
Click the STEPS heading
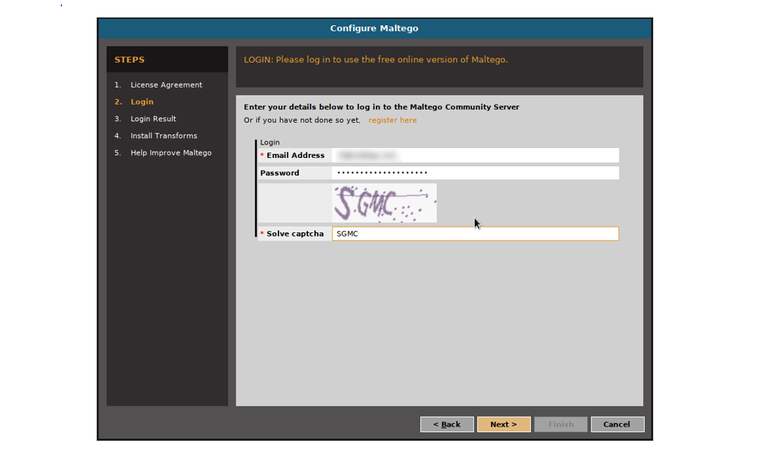129,60
